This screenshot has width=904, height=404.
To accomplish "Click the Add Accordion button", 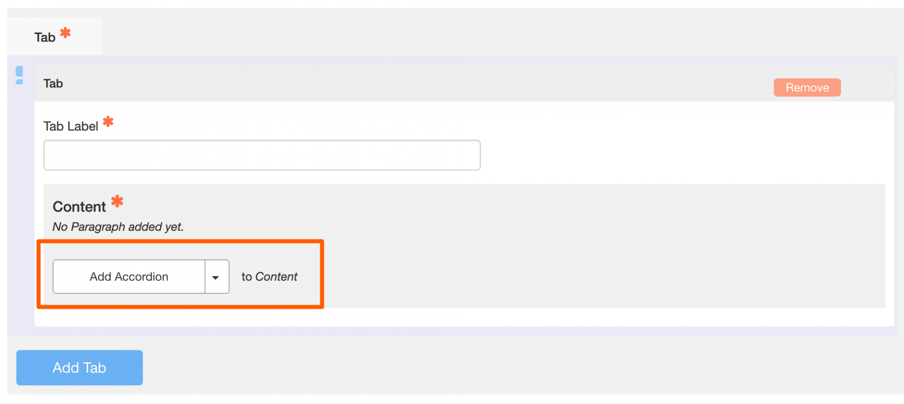I will click(129, 276).
